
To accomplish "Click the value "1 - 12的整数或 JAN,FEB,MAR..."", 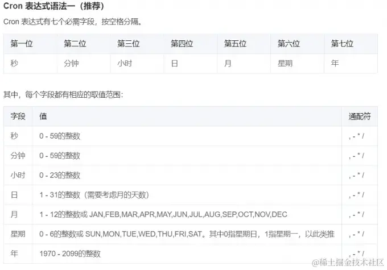I will coord(163,214).
